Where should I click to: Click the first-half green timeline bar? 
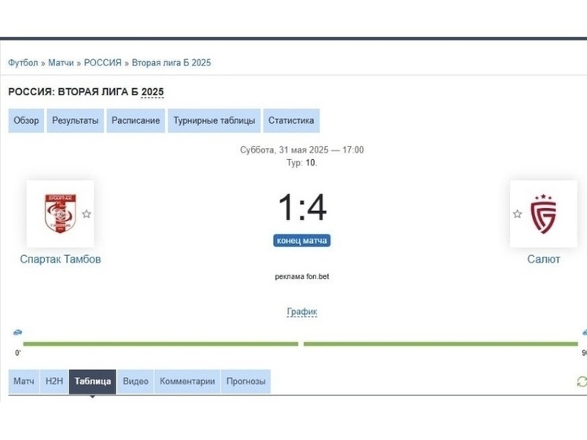click(x=161, y=344)
